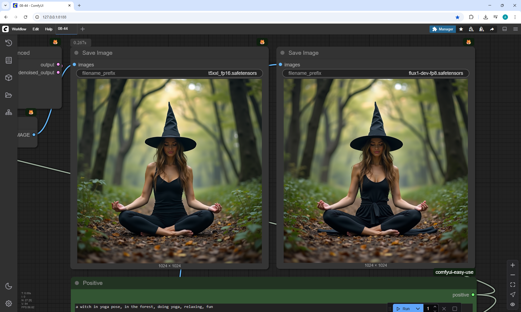The height and width of the screenshot is (312, 521).
Task: Expand the Run button dropdown arrow
Action: (x=418, y=308)
